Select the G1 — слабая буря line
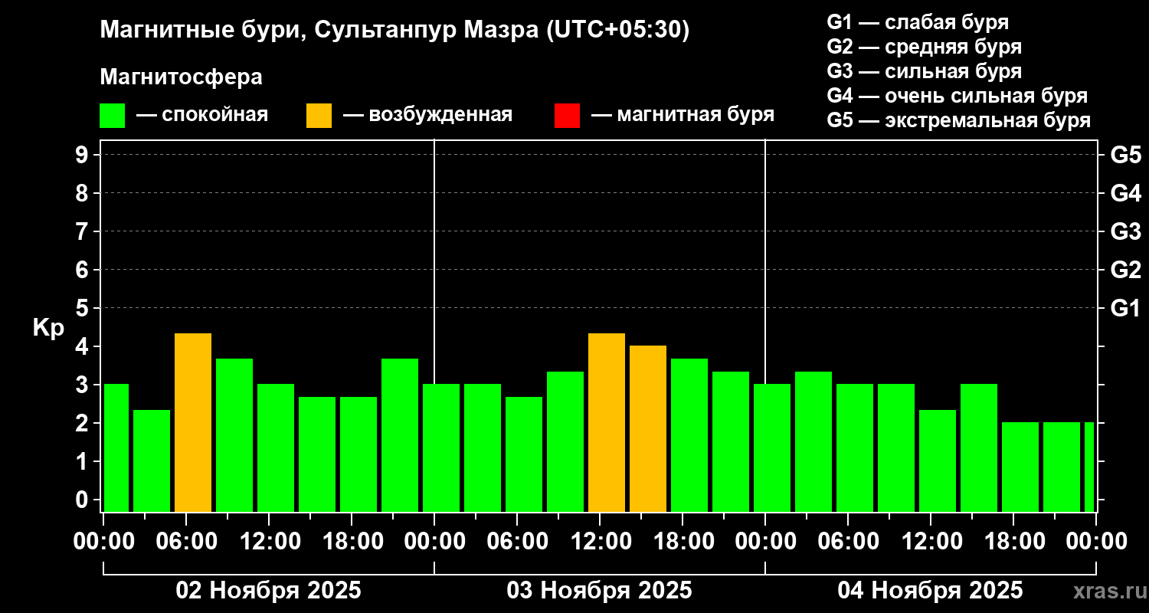This screenshot has height=613, width=1149. click(918, 22)
